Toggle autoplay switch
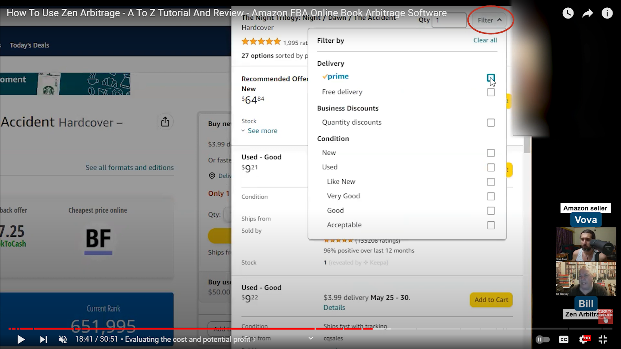 pyautogui.click(x=543, y=340)
